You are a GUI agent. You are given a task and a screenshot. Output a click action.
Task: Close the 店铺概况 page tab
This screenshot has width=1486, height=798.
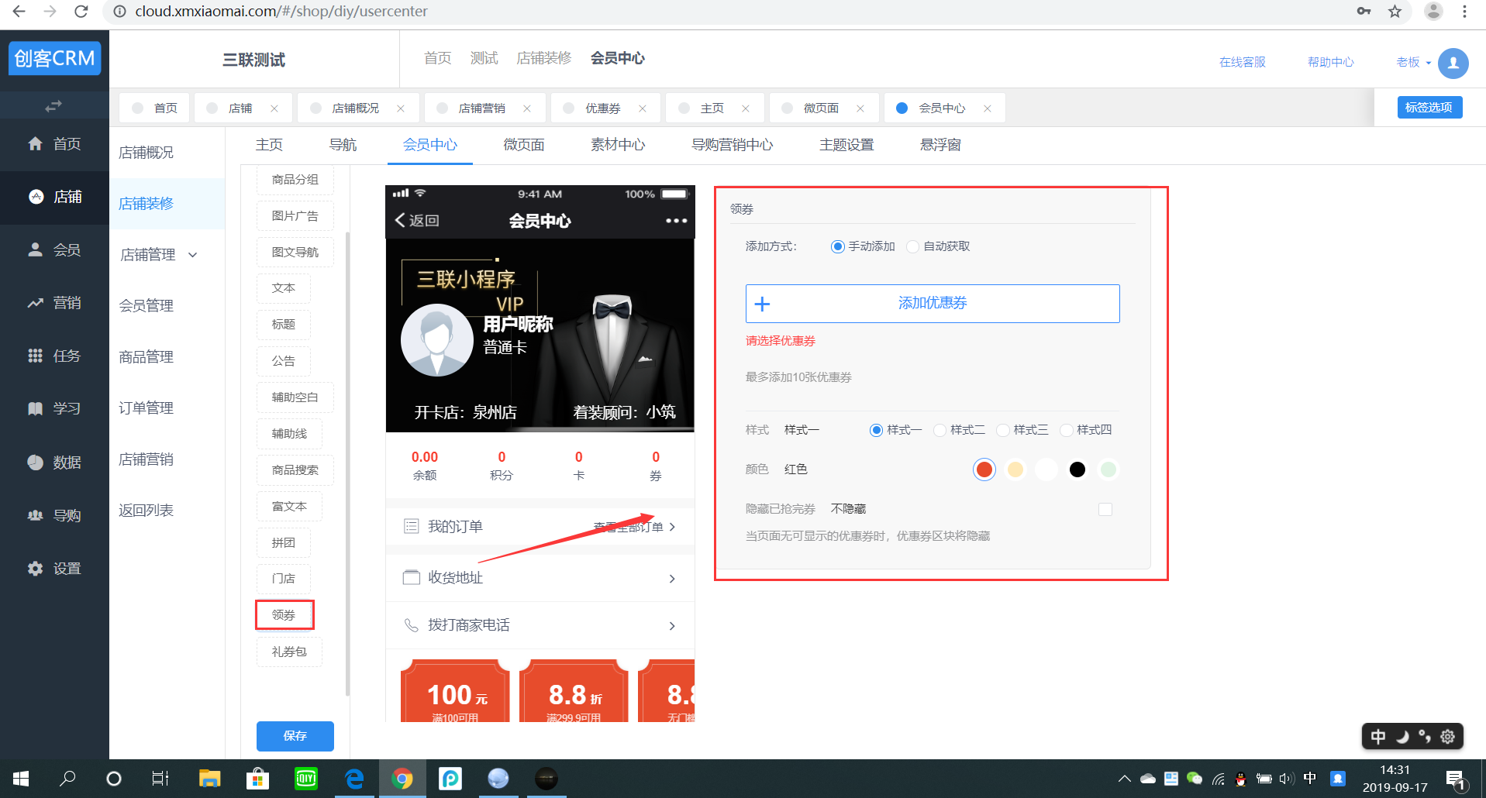(401, 108)
